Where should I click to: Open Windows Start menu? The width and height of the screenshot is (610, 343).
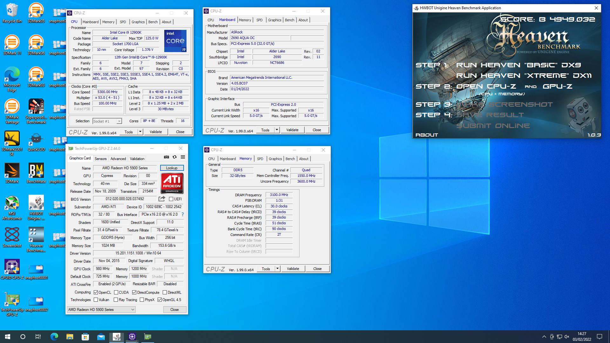(x=8, y=337)
